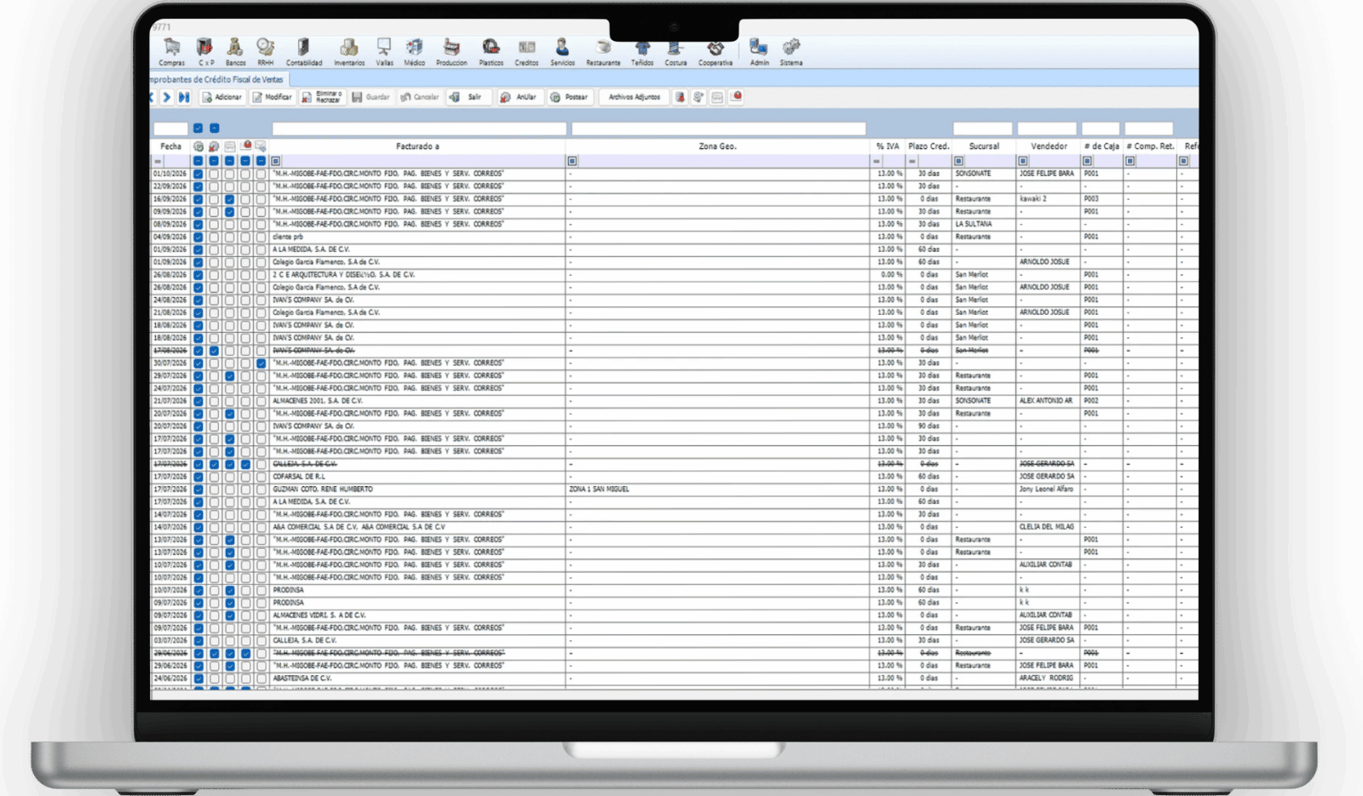Screen dimensions: 1363x796
Task: Uncheck the checked box in COFARSAL DE R.L row
Action: click(x=198, y=477)
